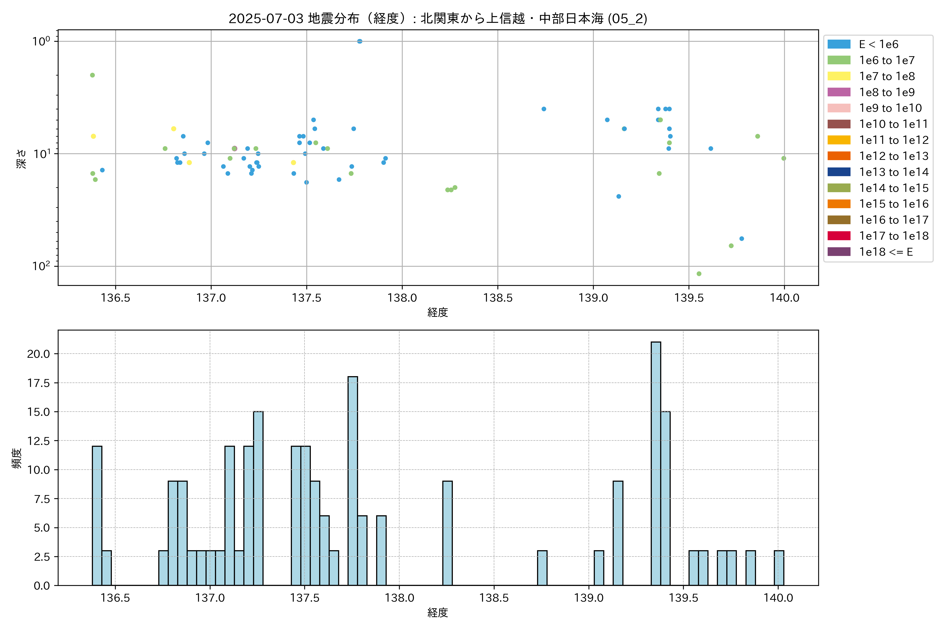This screenshot has width=945, height=630.
Task: Click the leftmost histogram bar of height 12
Action: pyautogui.click(x=97, y=516)
